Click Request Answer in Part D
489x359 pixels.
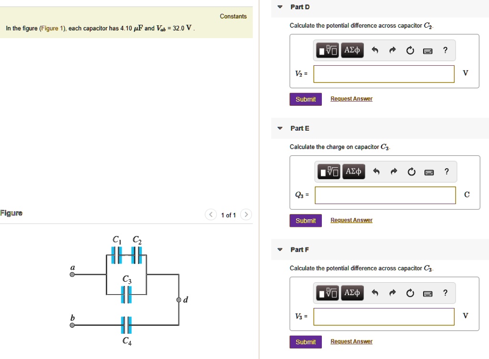click(x=351, y=98)
